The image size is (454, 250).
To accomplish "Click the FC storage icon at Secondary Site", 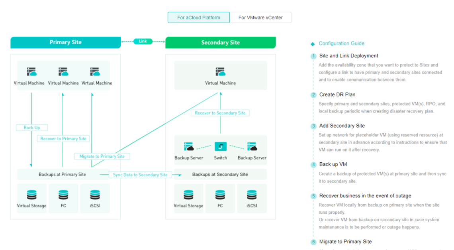I will coord(220,195).
